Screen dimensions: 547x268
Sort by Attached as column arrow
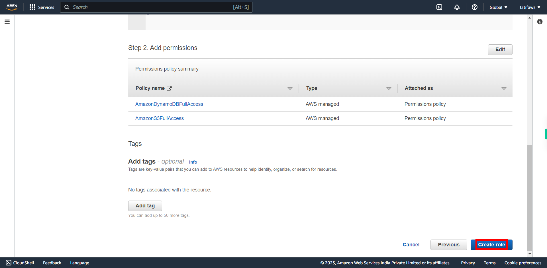[504, 88]
